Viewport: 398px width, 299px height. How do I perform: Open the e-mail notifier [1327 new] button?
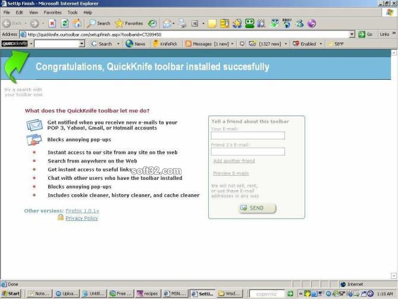(x=265, y=43)
